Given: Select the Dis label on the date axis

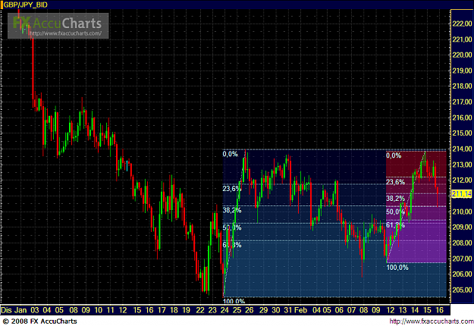Looking at the screenshot, I should (6, 310).
